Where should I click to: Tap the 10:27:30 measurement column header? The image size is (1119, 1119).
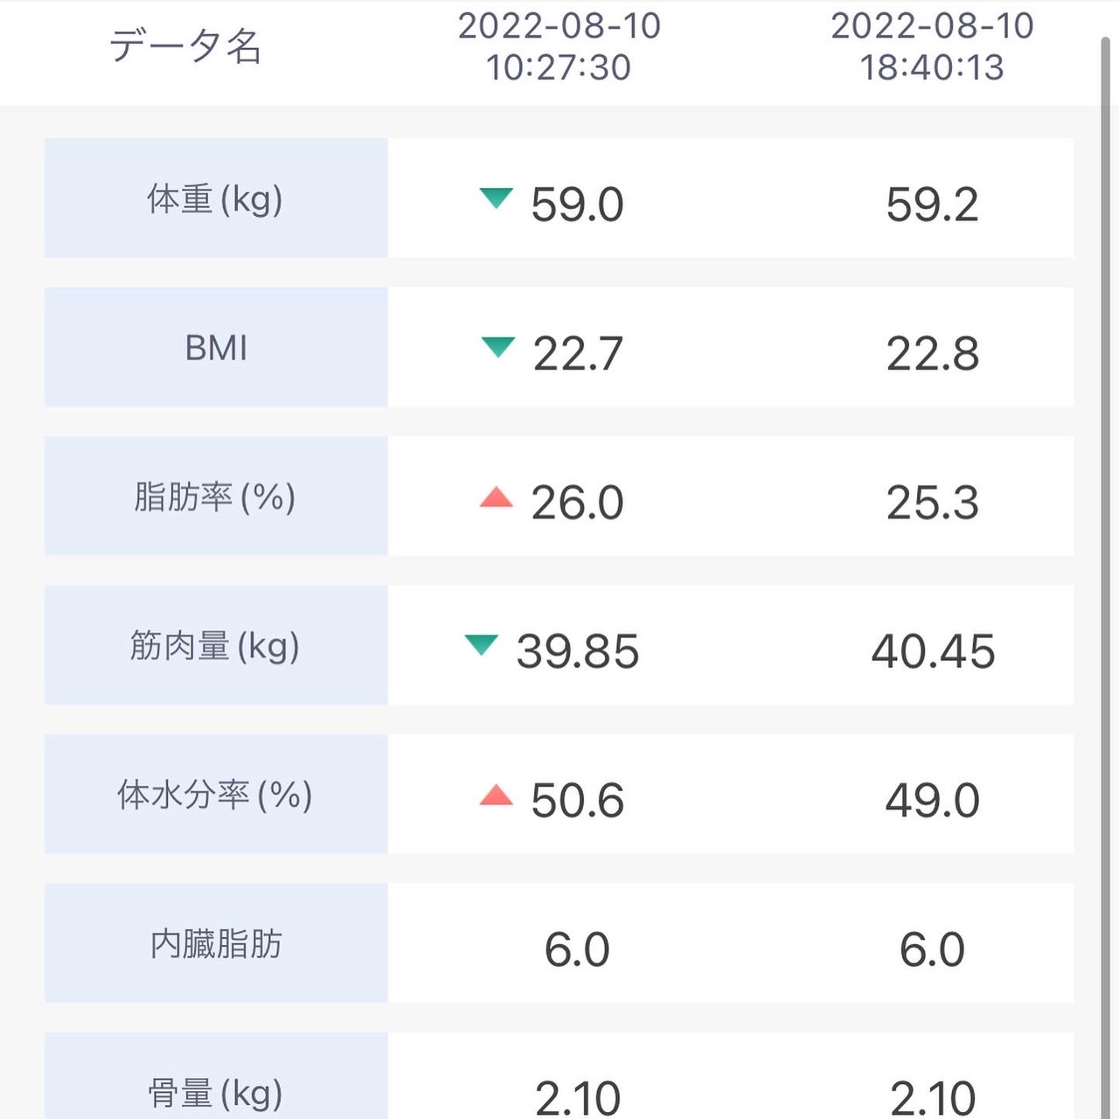(559, 46)
